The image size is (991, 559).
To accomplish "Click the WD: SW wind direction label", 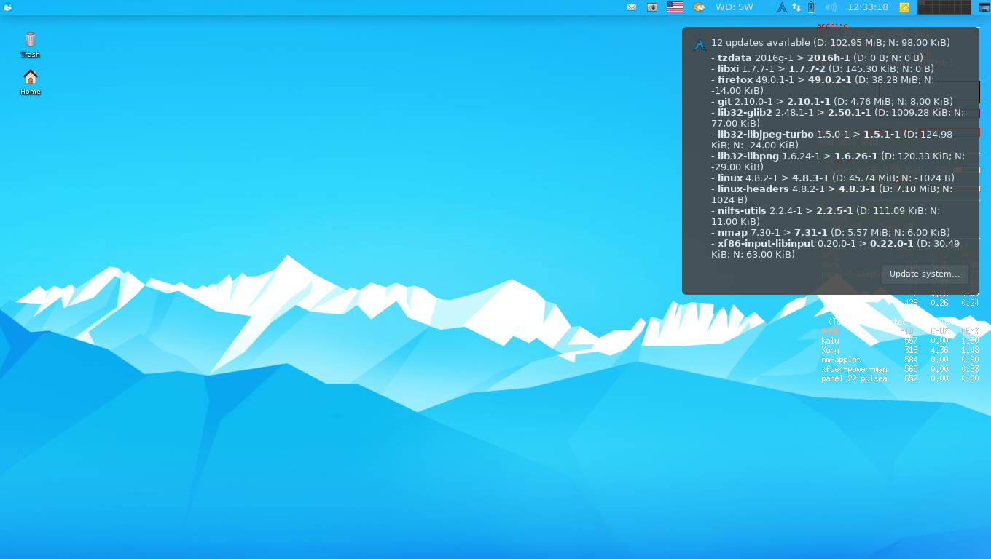I will point(734,7).
